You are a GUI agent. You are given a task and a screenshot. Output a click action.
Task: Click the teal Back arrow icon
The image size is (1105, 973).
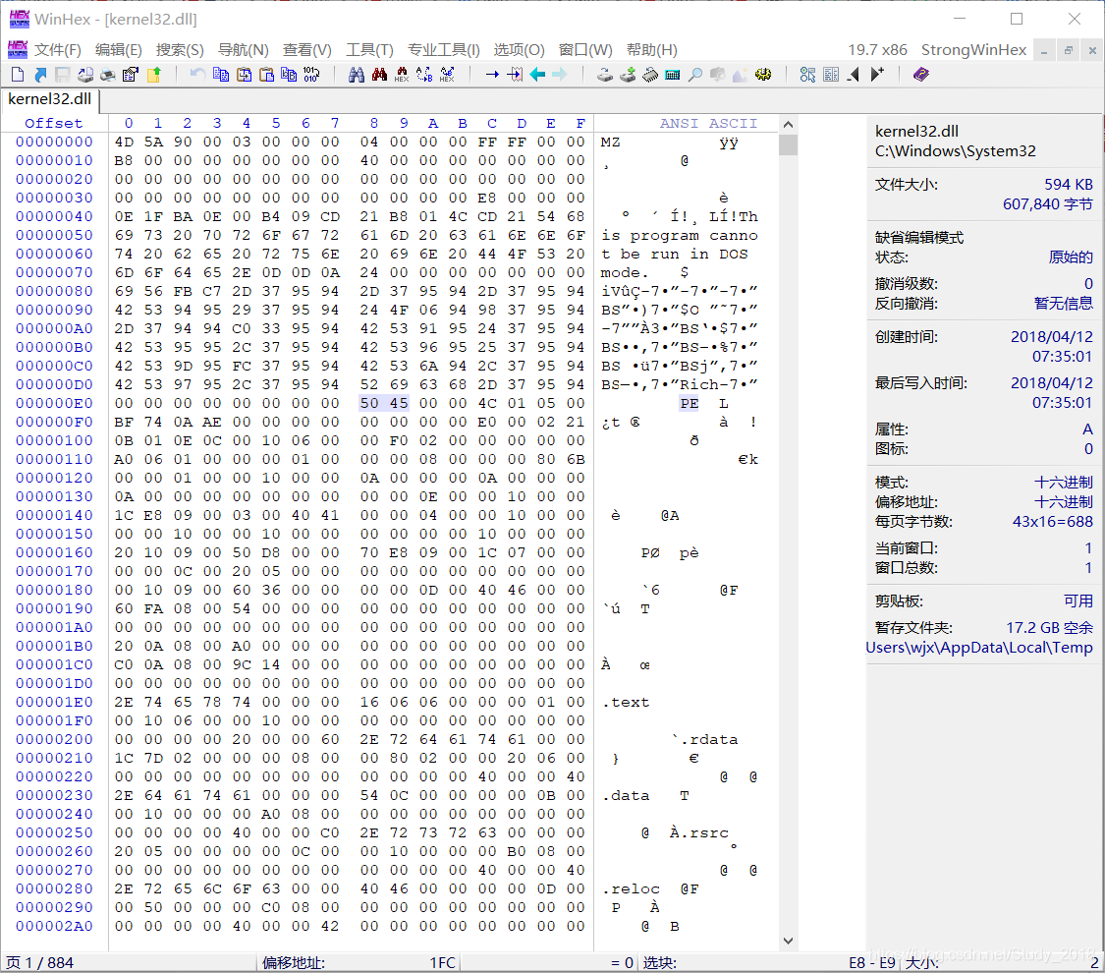pyautogui.click(x=537, y=74)
